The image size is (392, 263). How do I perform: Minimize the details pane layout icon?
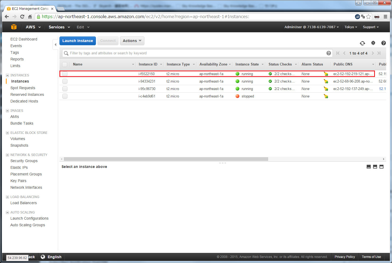tap(369, 167)
